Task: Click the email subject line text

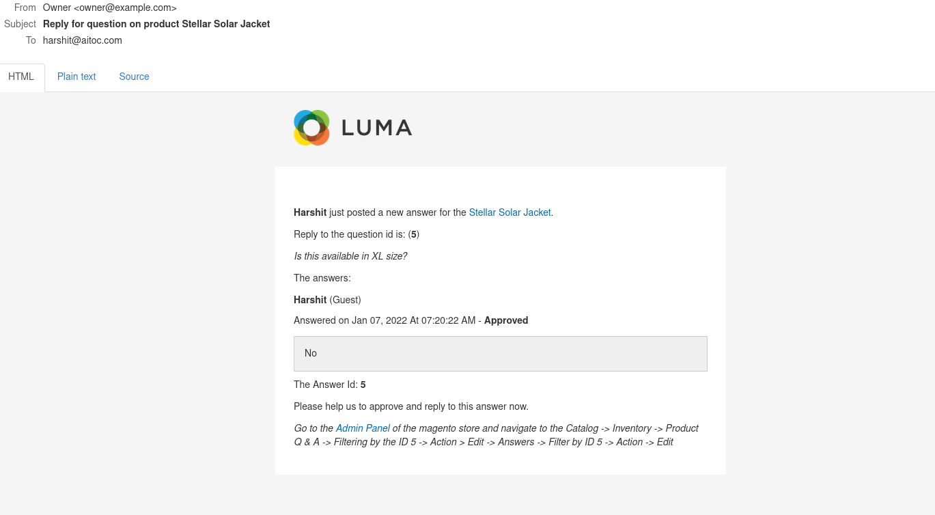Action: tap(156, 24)
